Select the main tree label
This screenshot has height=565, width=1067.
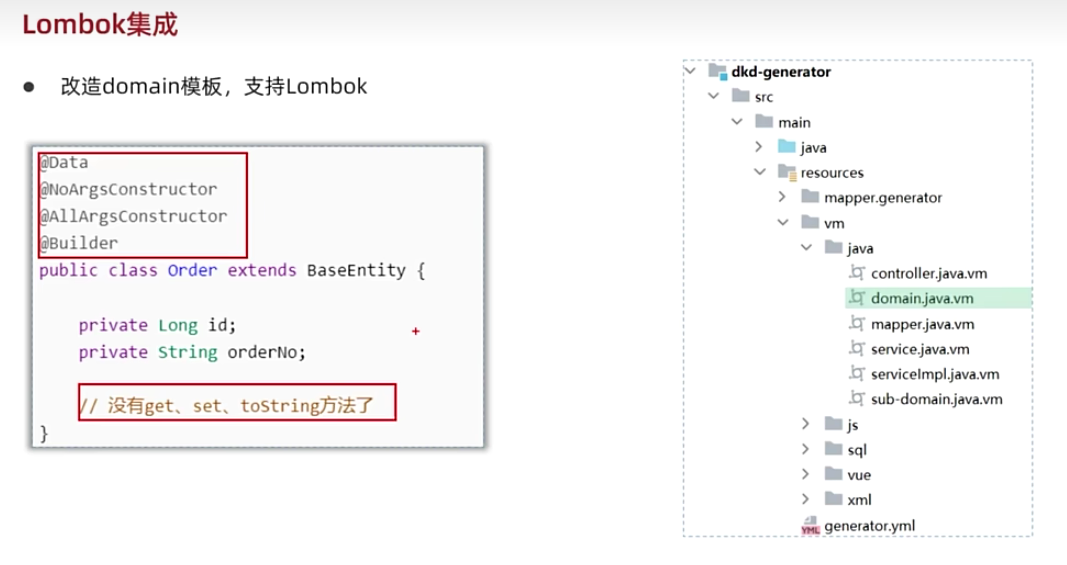coord(794,122)
